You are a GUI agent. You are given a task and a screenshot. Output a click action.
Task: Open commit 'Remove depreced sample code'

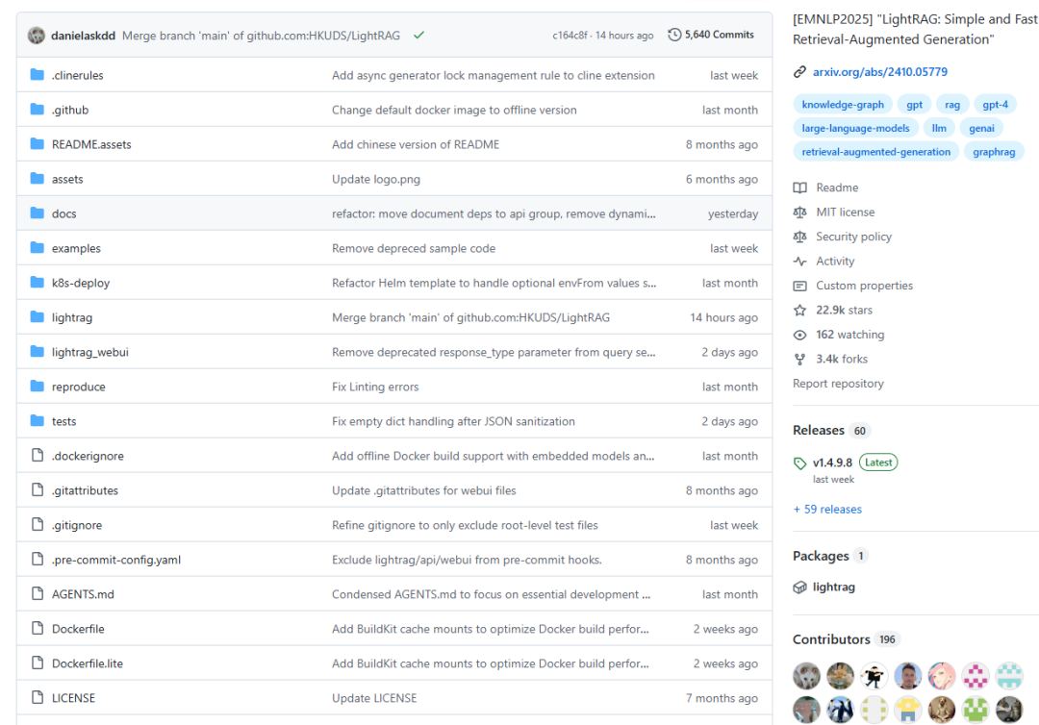414,248
